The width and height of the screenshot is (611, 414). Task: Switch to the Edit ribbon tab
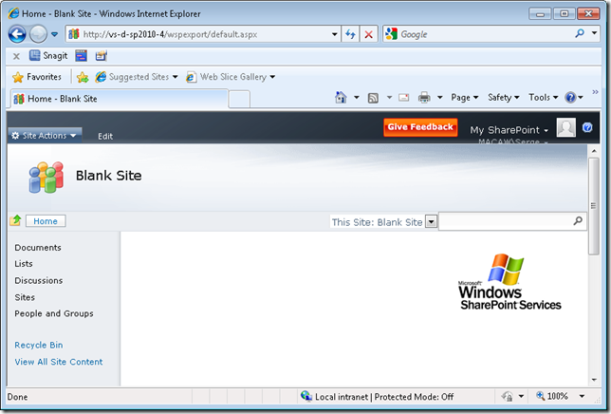105,136
